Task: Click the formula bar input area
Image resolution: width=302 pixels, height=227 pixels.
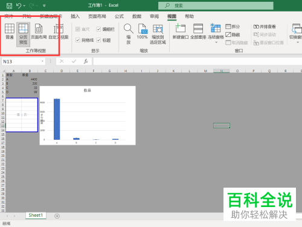Action: click(198, 61)
